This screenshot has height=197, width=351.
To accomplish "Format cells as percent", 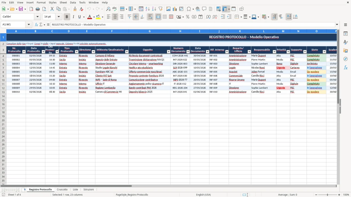I will tap(188, 17).
